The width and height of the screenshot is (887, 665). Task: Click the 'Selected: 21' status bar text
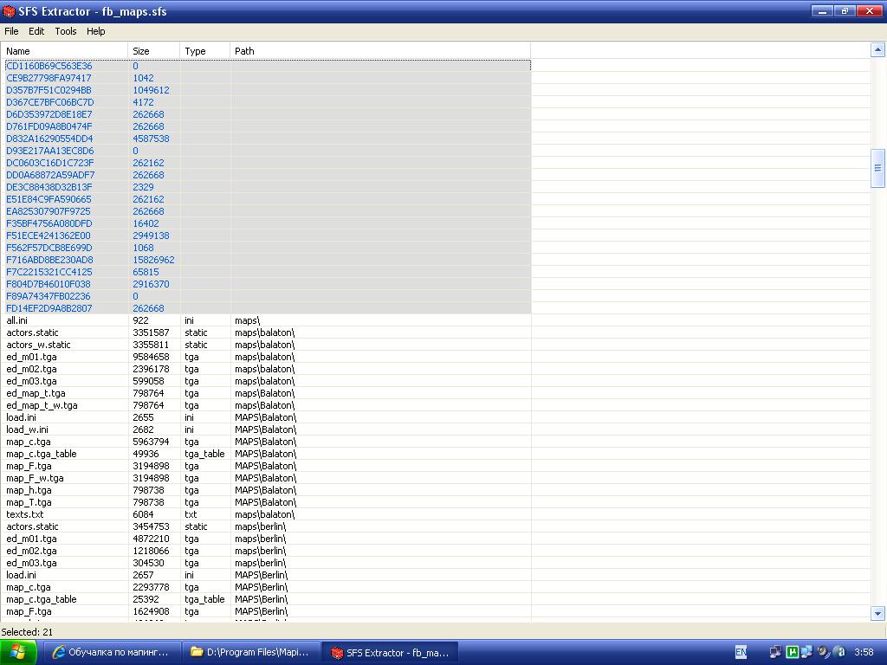27,632
